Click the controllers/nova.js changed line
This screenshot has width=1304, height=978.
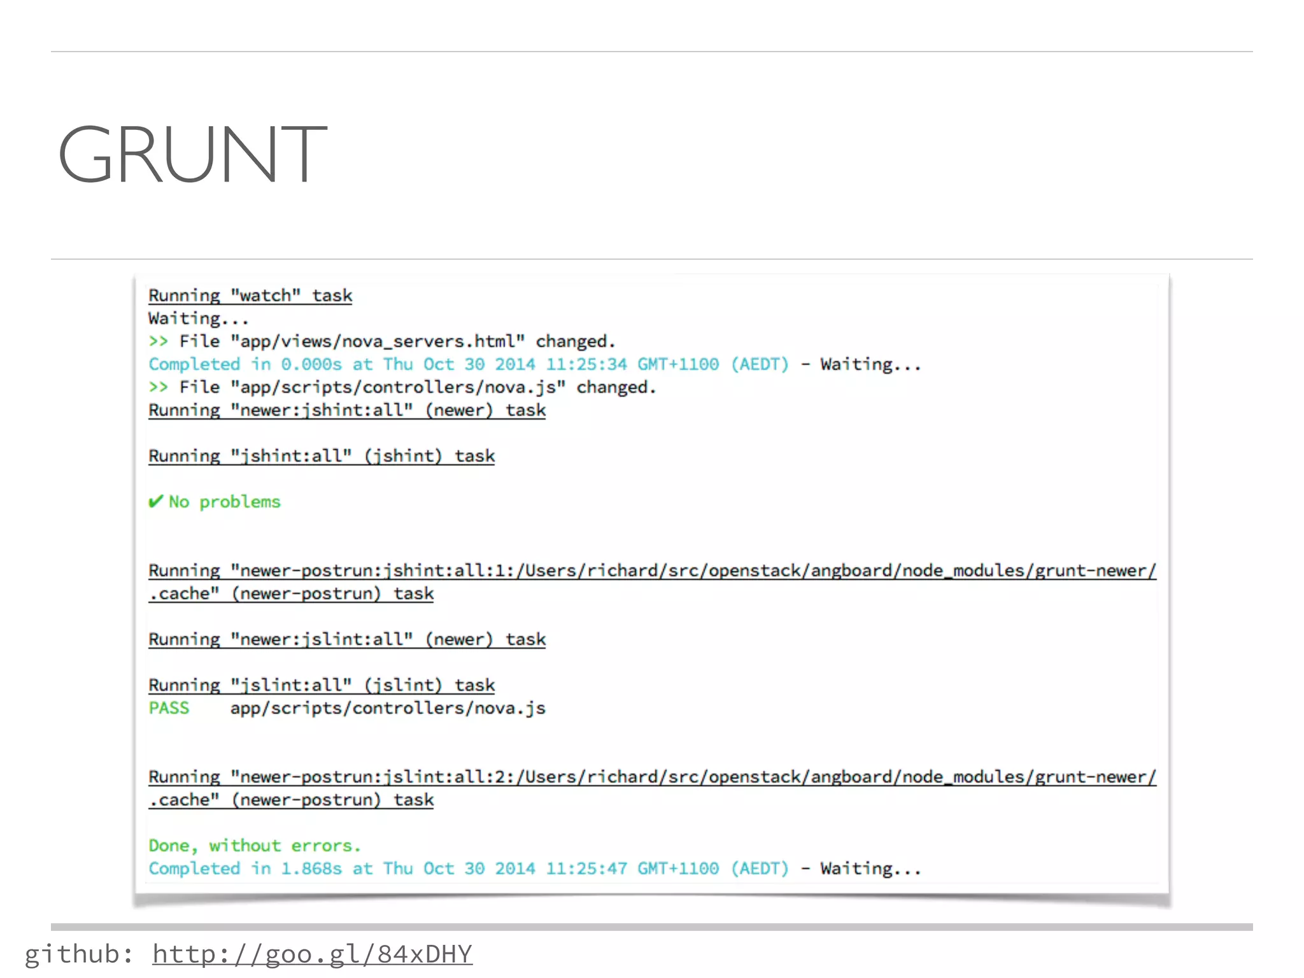click(x=402, y=387)
